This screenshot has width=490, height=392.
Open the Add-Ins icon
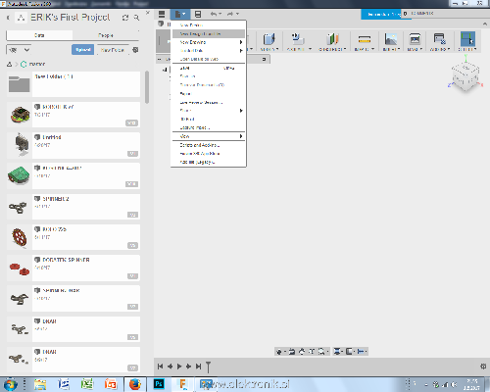tap(439, 39)
